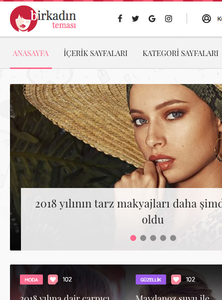Select the first pink slider dot
This screenshot has height=300, width=222.
coord(133,238)
